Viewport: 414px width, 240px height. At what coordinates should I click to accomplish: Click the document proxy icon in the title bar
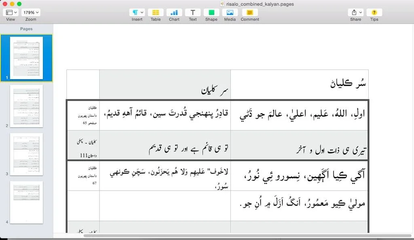click(x=221, y=4)
